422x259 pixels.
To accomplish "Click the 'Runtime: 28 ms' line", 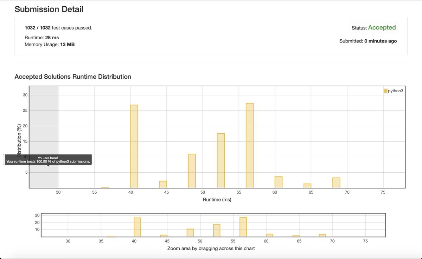I will (42, 37).
